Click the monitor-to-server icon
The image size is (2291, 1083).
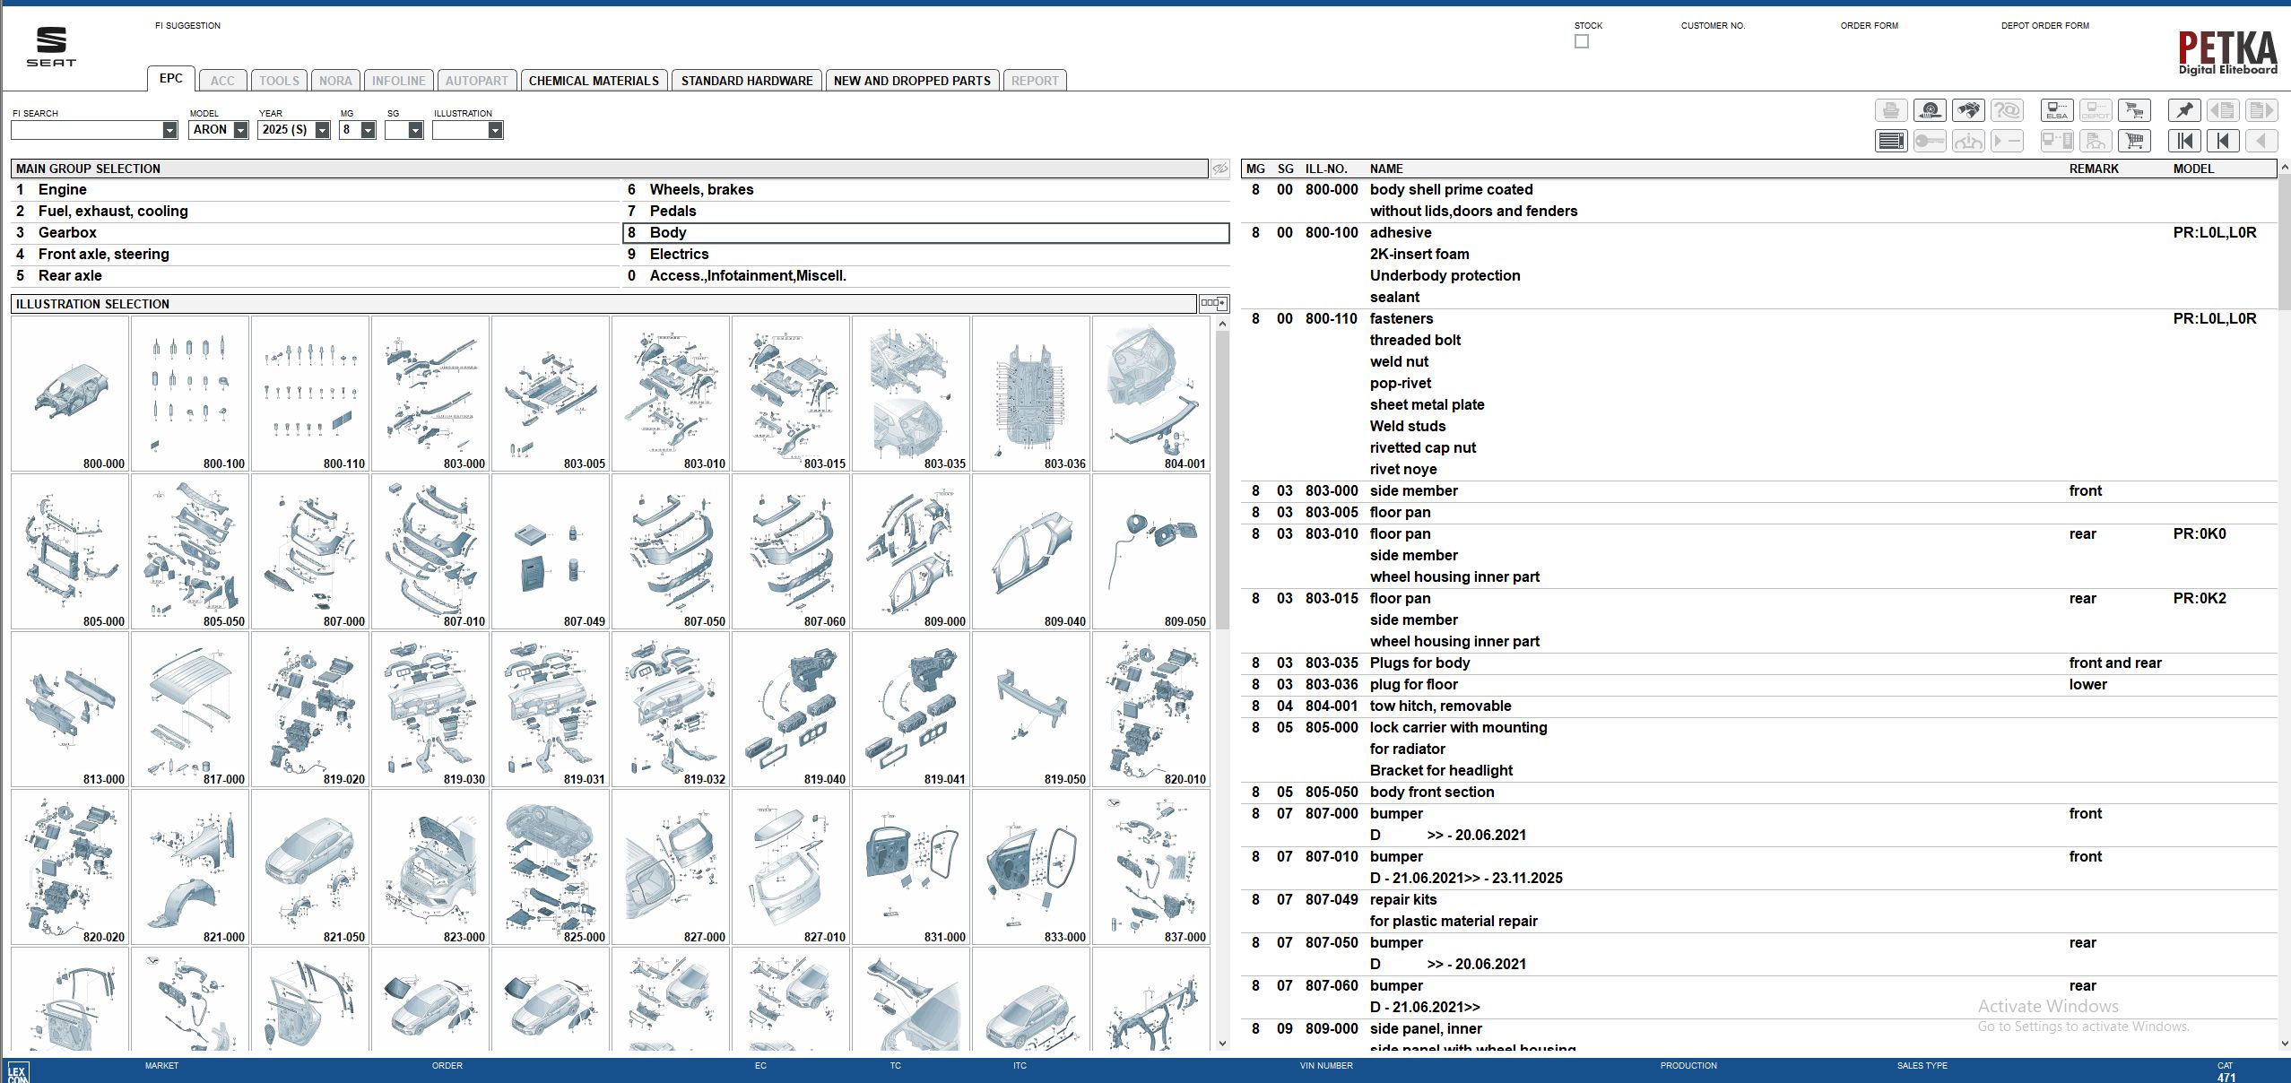[x=2057, y=141]
